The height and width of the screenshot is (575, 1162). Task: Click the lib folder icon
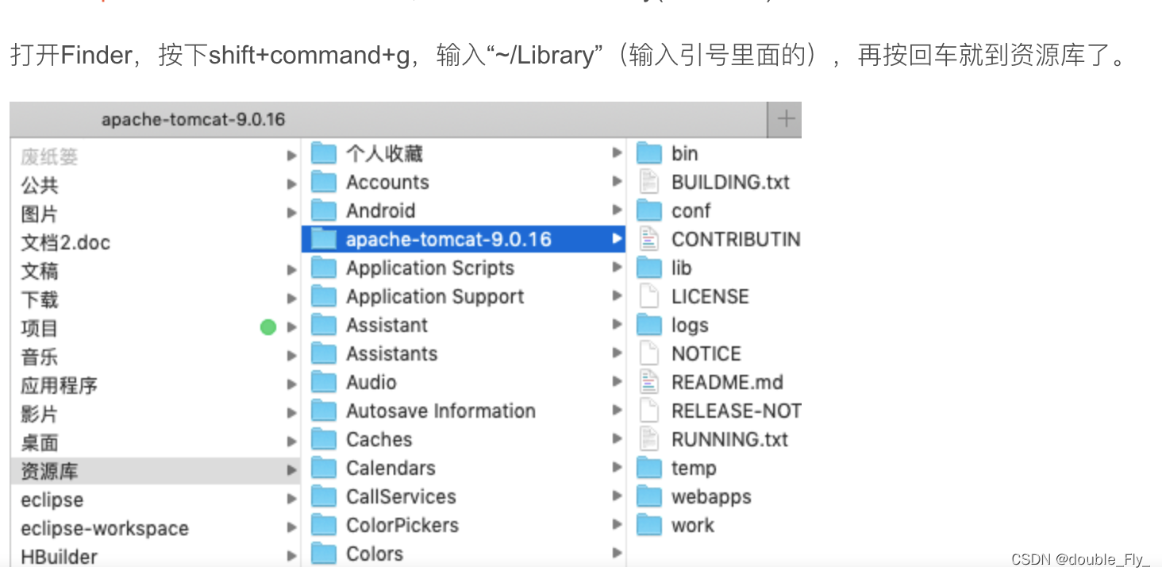[x=649, y=268]
